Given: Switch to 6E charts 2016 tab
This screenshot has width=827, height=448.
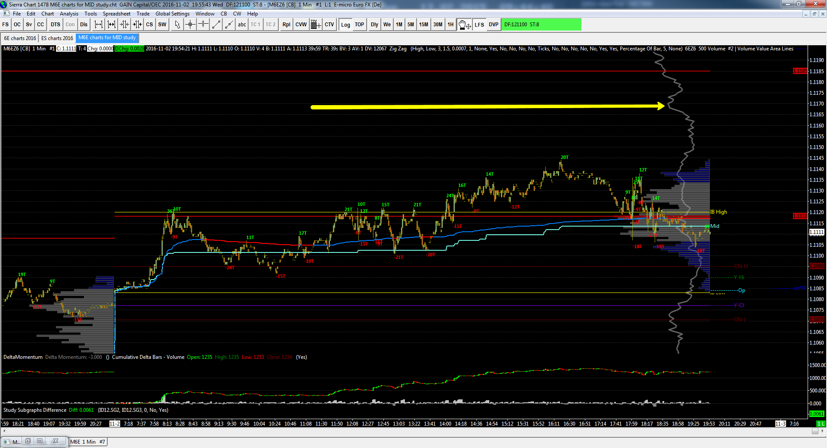Looking at the screenshot, I should click(20, 38).
